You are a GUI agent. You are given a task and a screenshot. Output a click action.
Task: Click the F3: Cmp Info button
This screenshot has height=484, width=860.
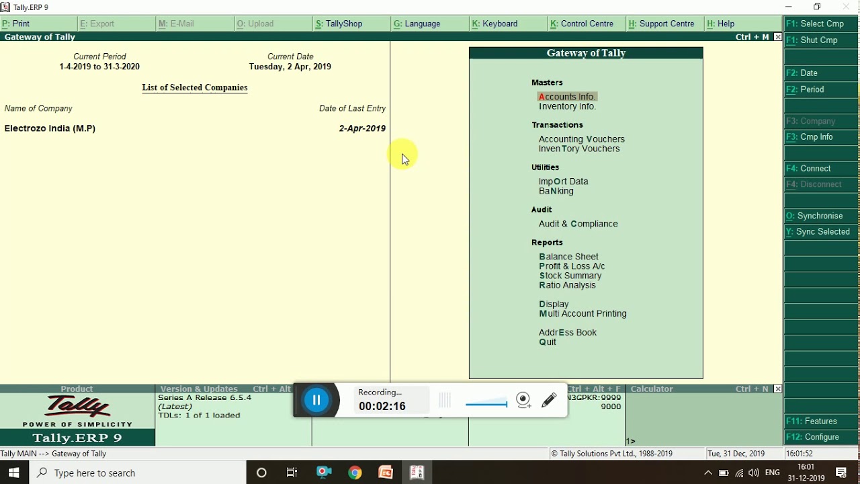click(821, 137)
